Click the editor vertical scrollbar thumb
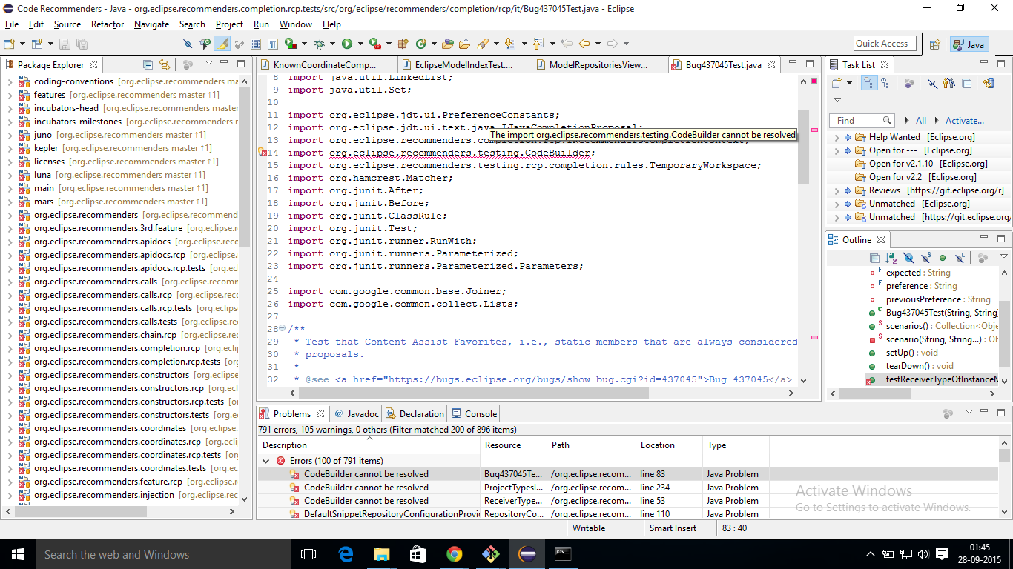Viewport: 1013px width, 569px height. [x=803, y=147]
